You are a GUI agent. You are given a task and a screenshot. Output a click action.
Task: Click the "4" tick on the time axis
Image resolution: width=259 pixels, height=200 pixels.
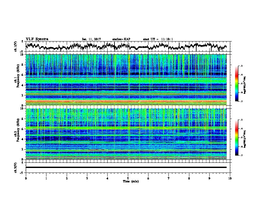(108, 178)
